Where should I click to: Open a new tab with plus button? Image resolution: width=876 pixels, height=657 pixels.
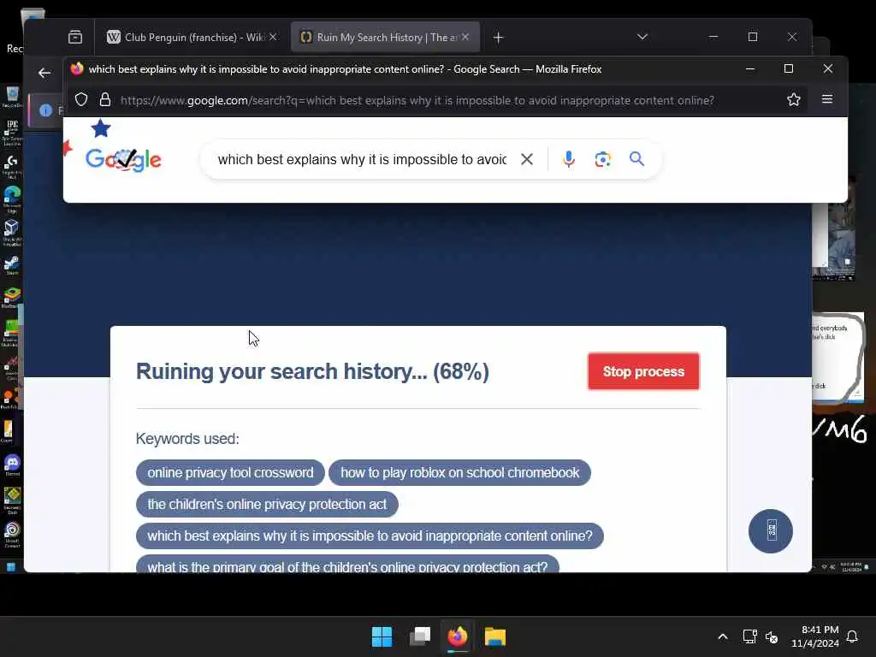click(499, 38)
